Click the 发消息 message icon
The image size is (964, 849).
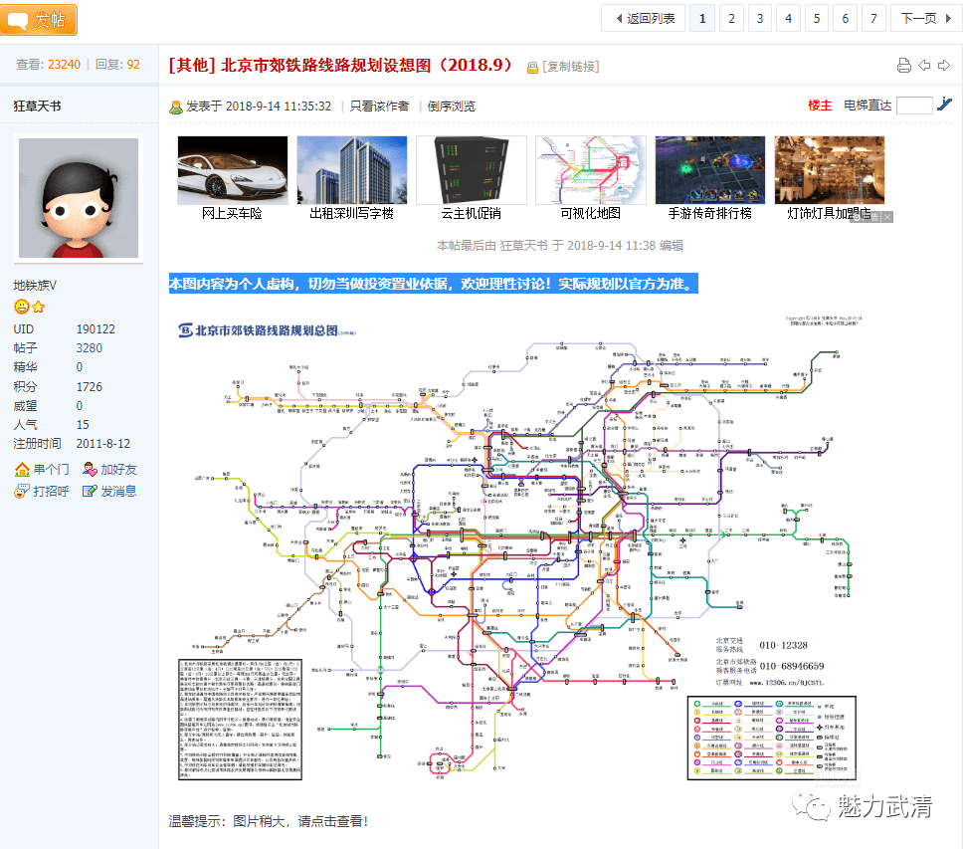point(90,491)
